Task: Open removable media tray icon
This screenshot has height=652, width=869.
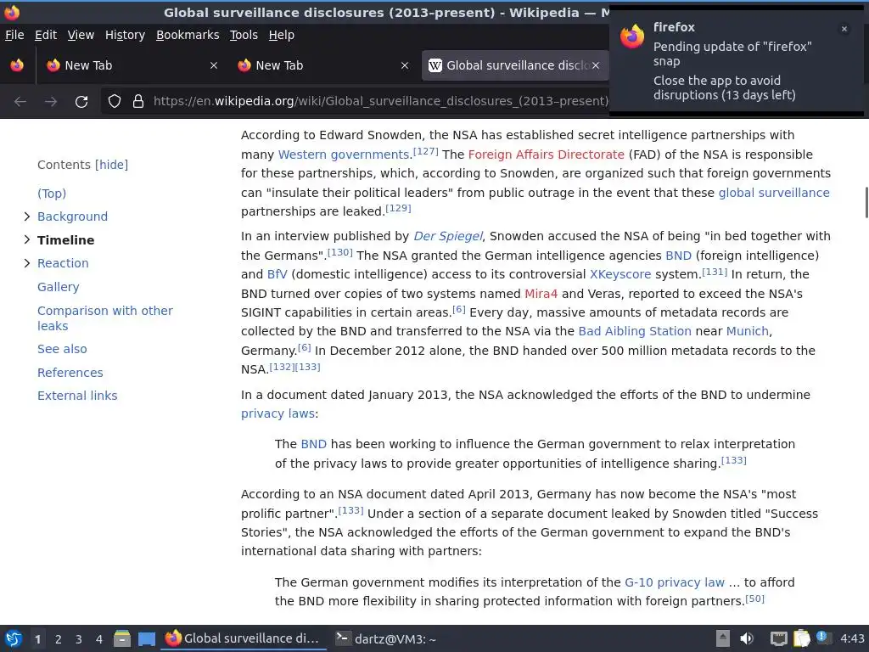Action: coord(723,638)
